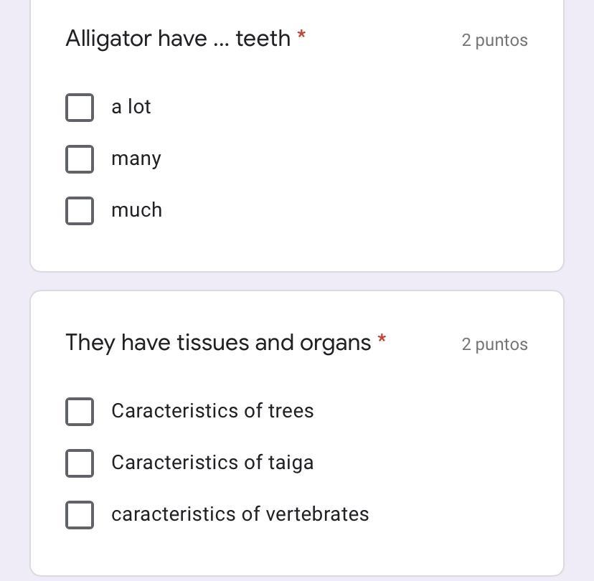Click the 'a lot' answer label
The width and height of the screenshot is (594, 581).
pyautogui.click(x=131, y=107)
